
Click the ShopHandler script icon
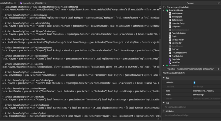pyautogui.click(x=170, y=43)
